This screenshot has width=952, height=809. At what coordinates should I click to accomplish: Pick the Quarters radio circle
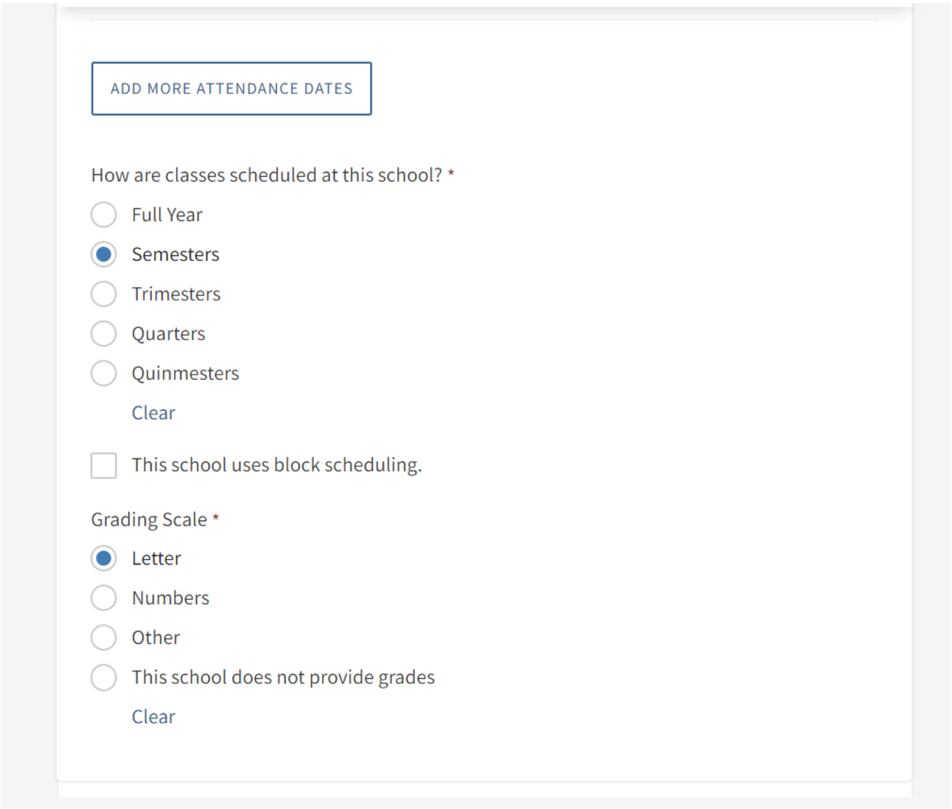[x=104, y=334]
